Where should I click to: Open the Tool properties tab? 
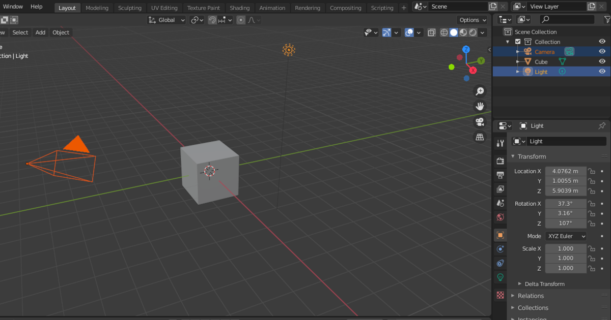pyautogui.click(x=501, y=144)
